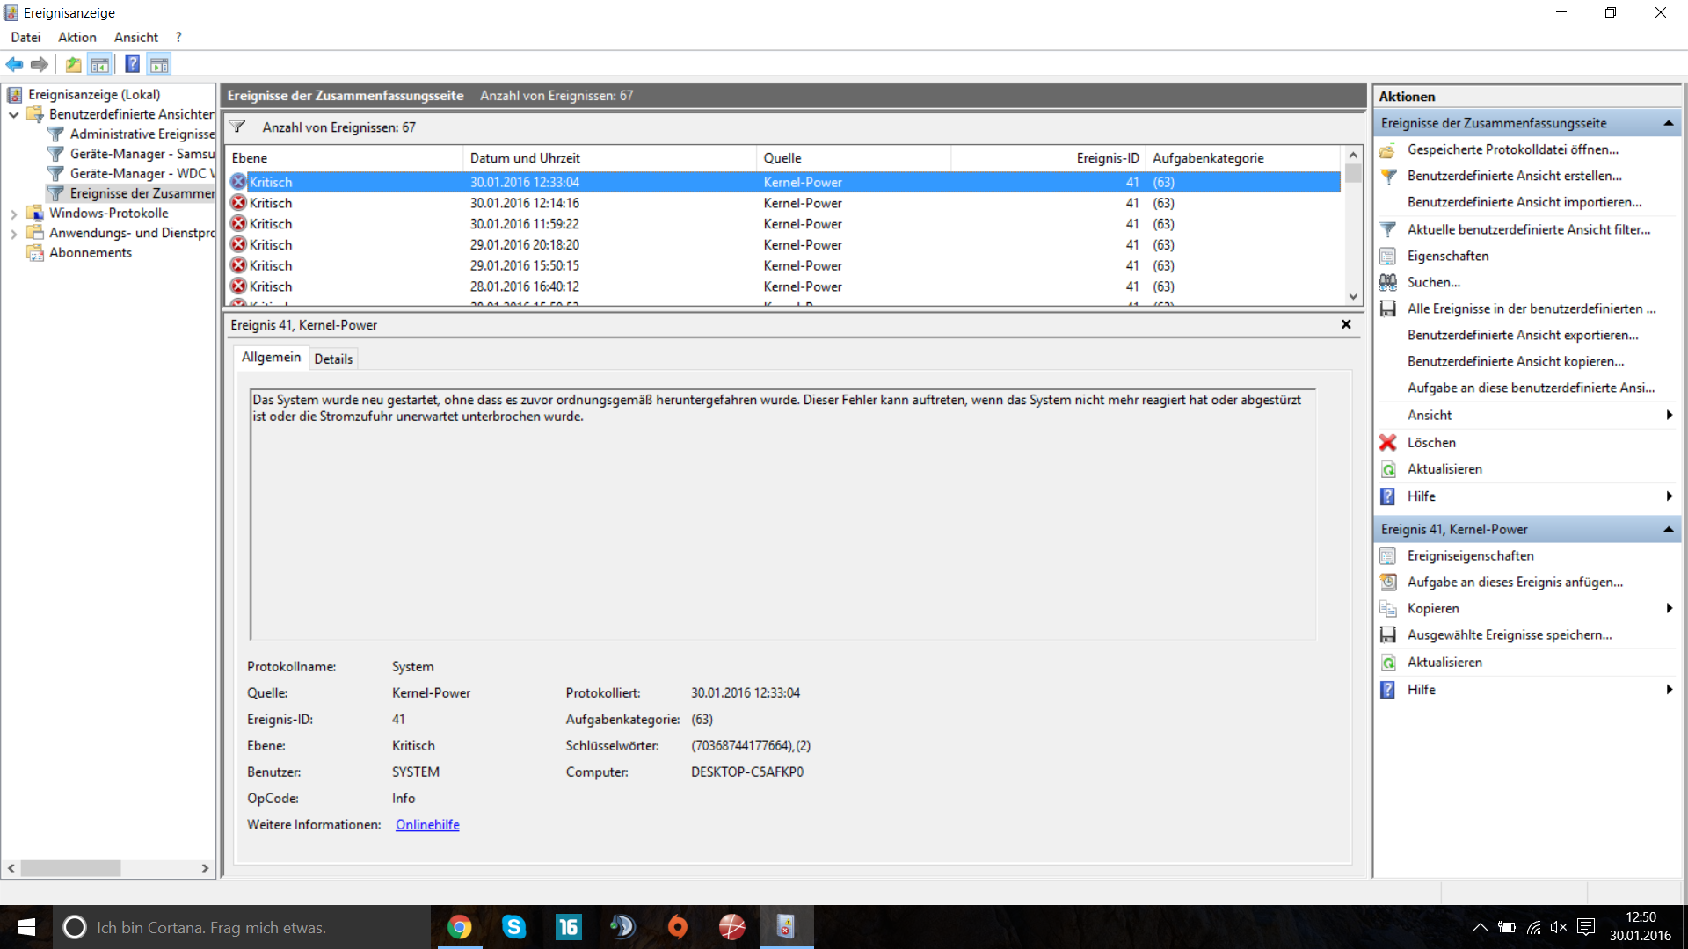Close the event preview pane
Image resolution: width=1688 pixels, height=949 pixels.
[x=1345, y=324]
